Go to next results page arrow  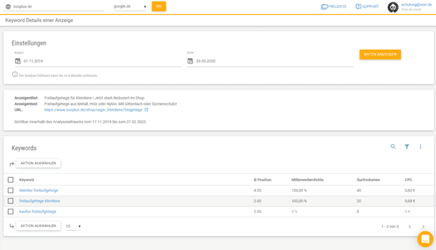click(424, 226)
